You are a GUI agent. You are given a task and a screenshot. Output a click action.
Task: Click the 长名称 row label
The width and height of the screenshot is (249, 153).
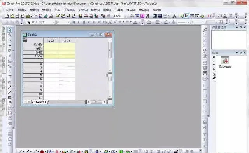pos(33,45)
